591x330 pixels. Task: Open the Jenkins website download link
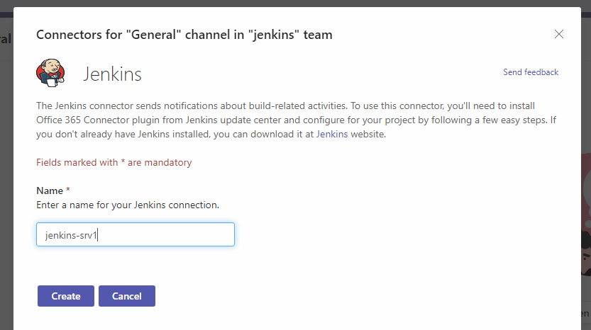point(332,134)
